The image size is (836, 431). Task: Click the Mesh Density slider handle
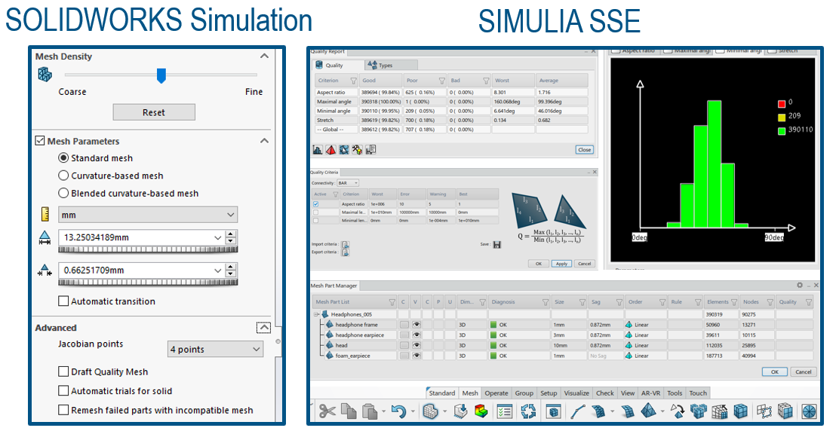point(161,75)
